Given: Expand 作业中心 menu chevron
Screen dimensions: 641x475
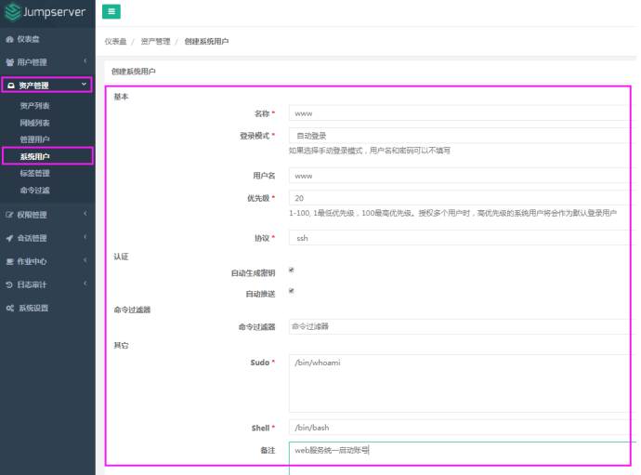Looking at the screenshot, I should (x=85, y=260).
